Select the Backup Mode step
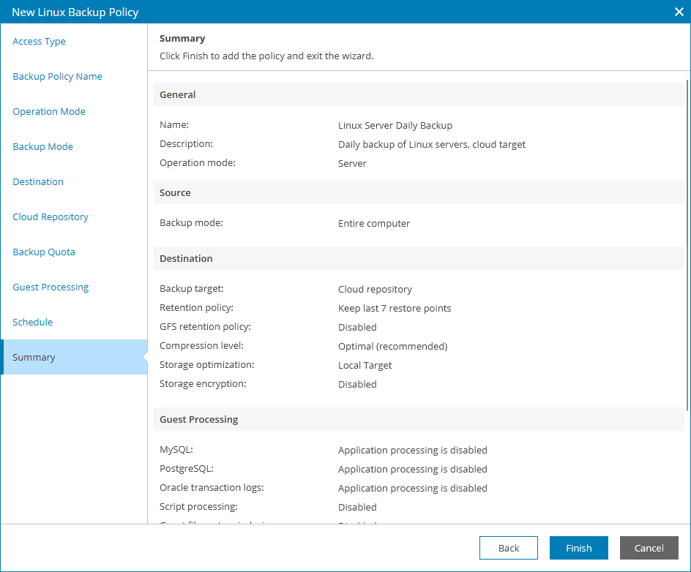This screenshot has width=691, height=572. point(42,147)
